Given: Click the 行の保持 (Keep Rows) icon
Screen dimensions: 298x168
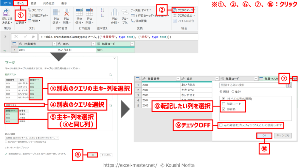Looking at the screenshot, I should (79, 13).
